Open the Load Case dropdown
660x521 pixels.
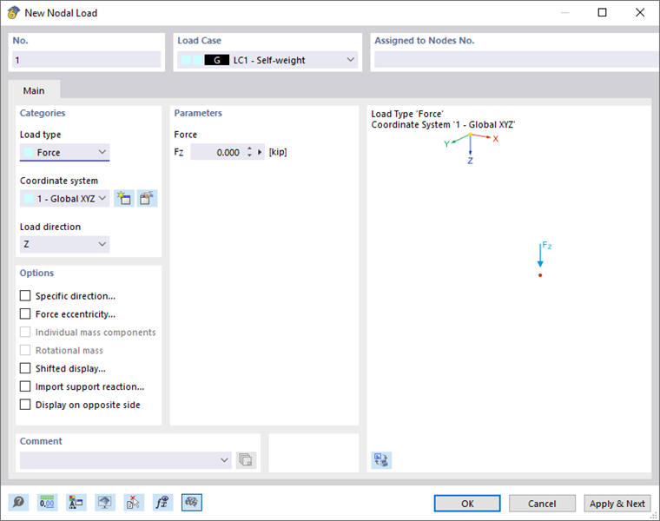pos(267,60)
